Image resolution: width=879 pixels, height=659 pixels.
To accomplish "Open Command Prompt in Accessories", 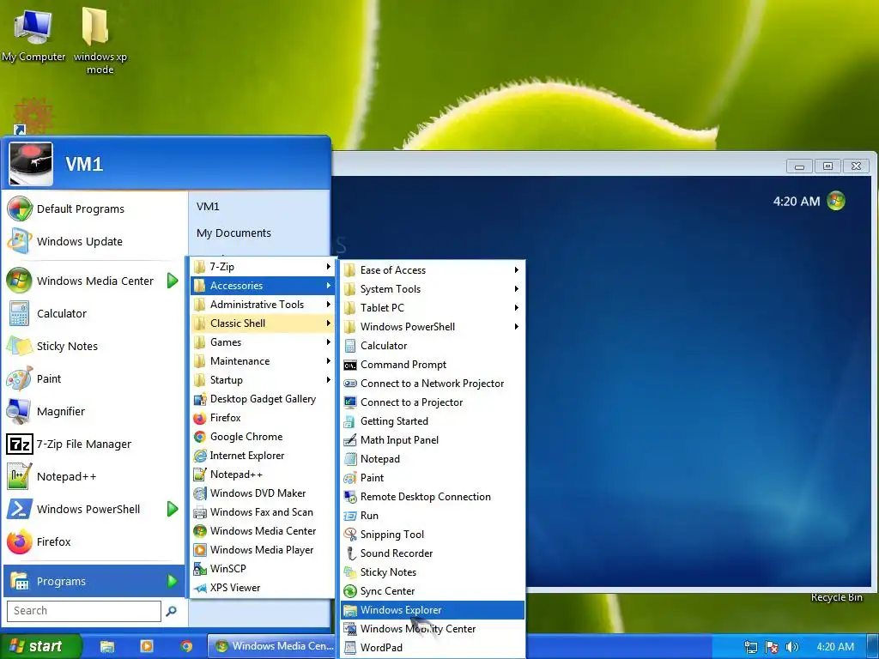I will (433, 365).
